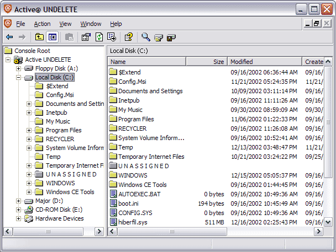Click the grayed copy icon in toolbar
The width and height of the screenshot is (336, 252).
pyautogui.click(x=69, y=37)
